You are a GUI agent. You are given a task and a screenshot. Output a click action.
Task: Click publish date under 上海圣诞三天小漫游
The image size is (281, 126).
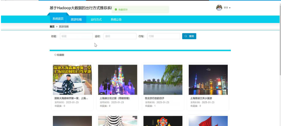pos(202,102)
